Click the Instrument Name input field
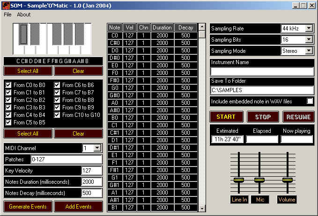 tap(262, 72)
